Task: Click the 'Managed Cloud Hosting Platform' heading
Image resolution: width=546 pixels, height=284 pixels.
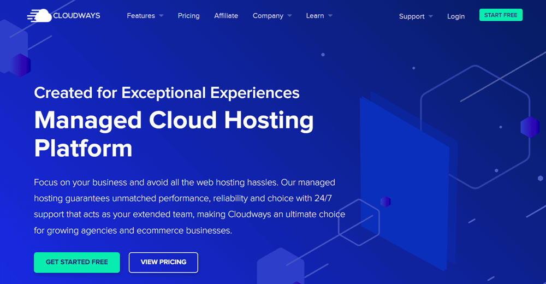Action: click(x=174, y=134)
